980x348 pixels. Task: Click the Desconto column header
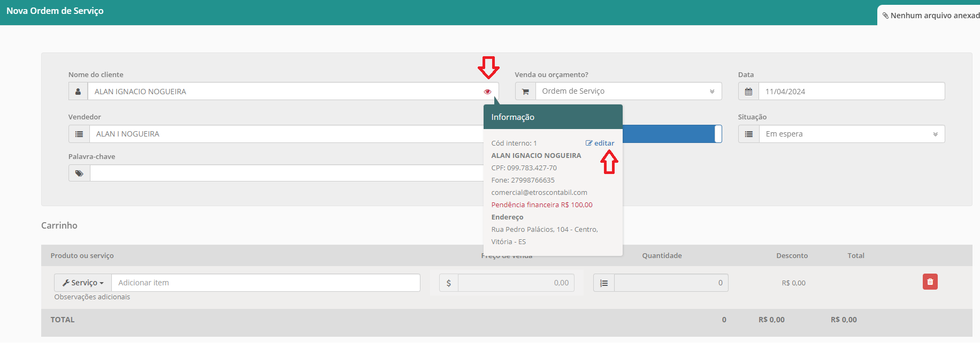pyautogui.click(x=792, y=255)
